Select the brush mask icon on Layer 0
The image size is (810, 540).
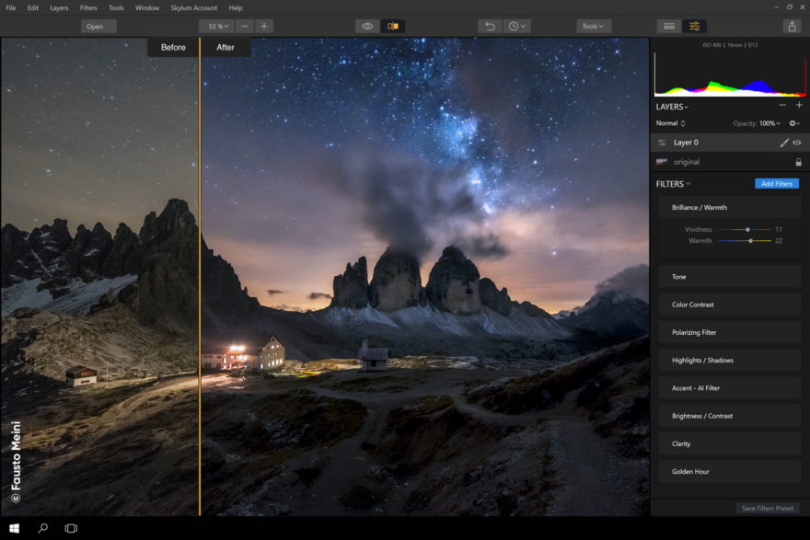click(784, 143)
